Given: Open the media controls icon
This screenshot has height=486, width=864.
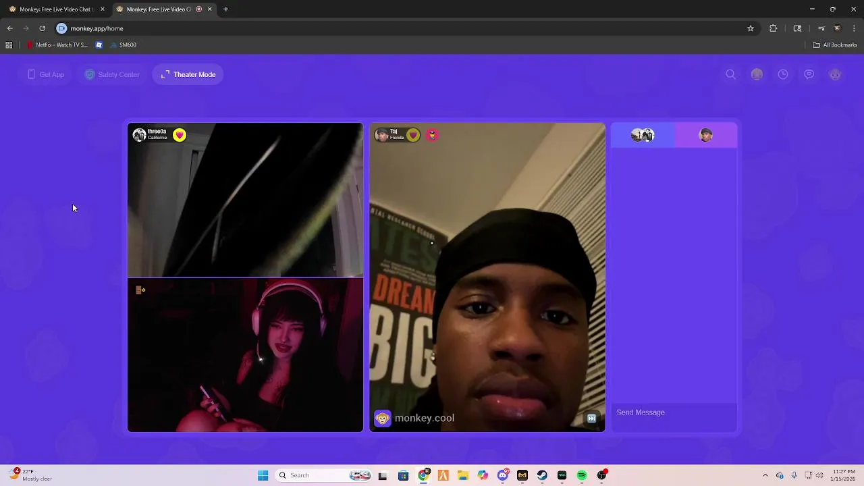Looking at the screenshot, I should [x=821, y=28].
